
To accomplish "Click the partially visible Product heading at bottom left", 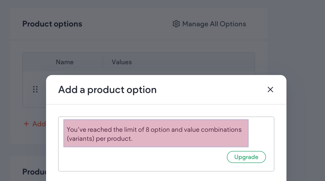I will [34, 172].
